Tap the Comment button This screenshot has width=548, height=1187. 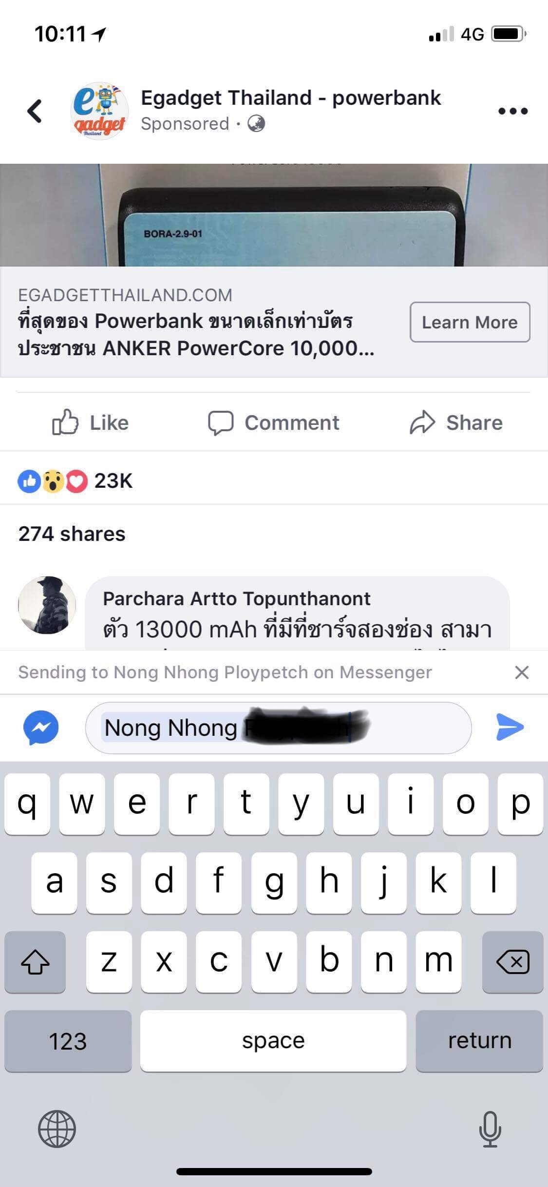[273, 422]
